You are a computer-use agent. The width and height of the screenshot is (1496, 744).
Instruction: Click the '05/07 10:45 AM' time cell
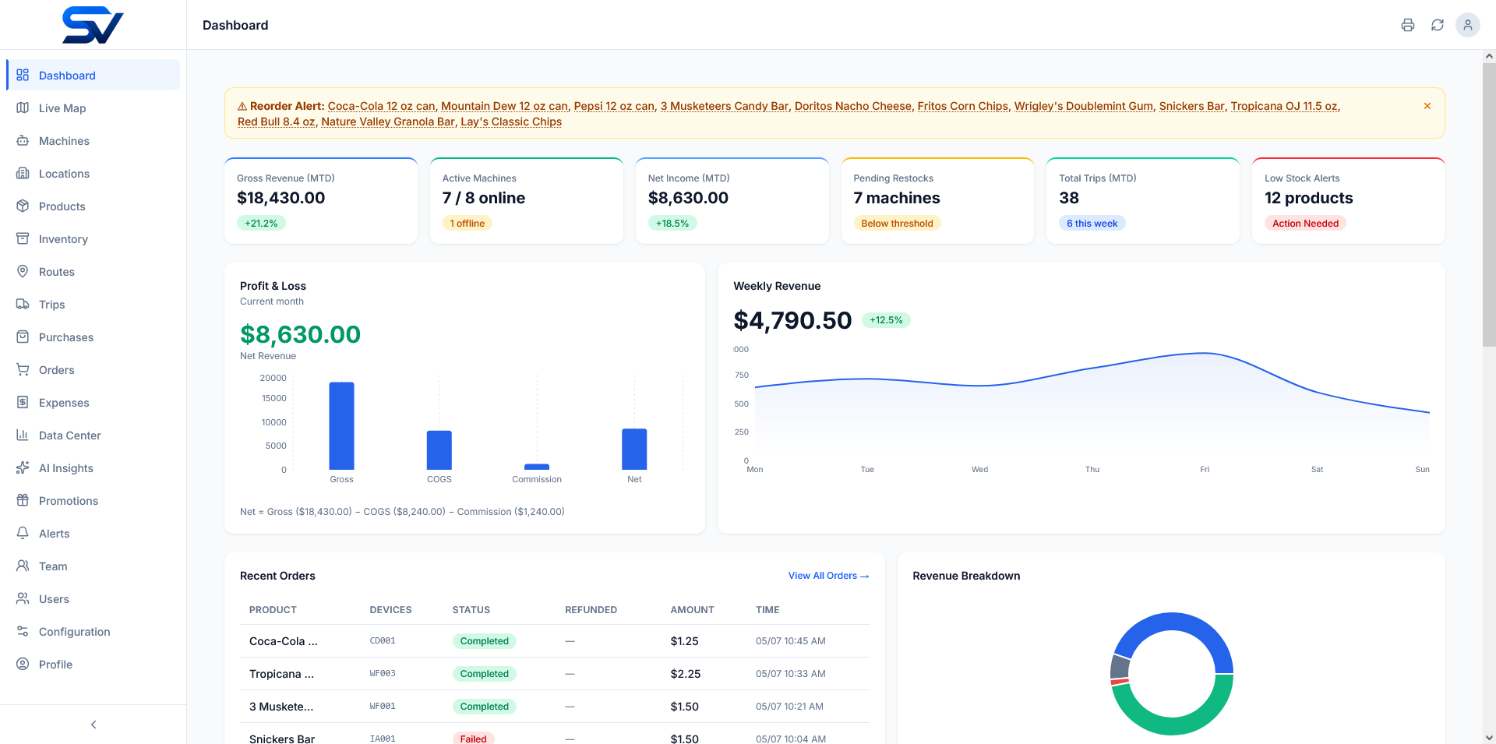click(x=791, y=641)
